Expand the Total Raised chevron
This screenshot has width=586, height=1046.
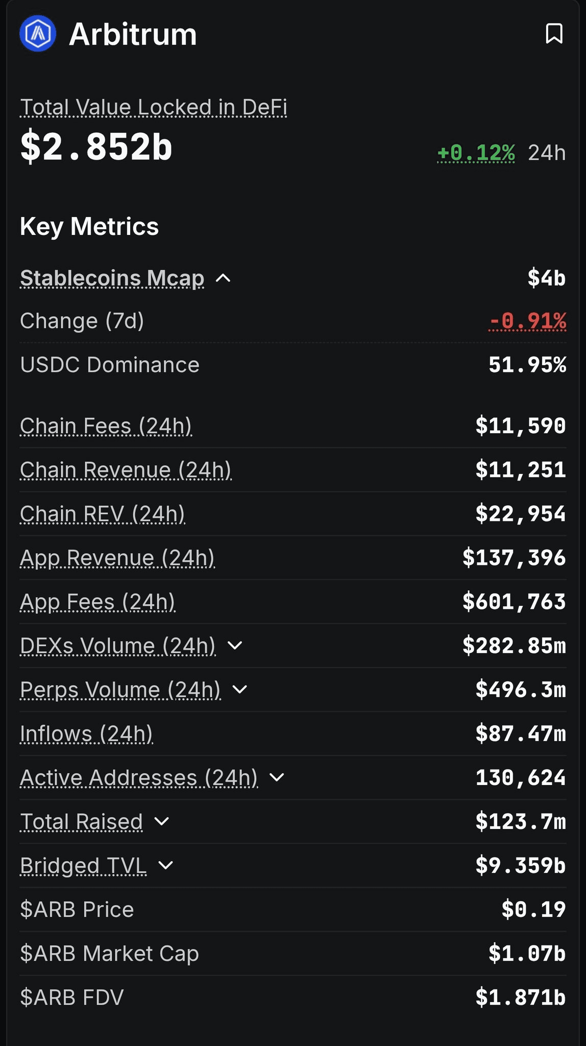(x=162, y=821)
